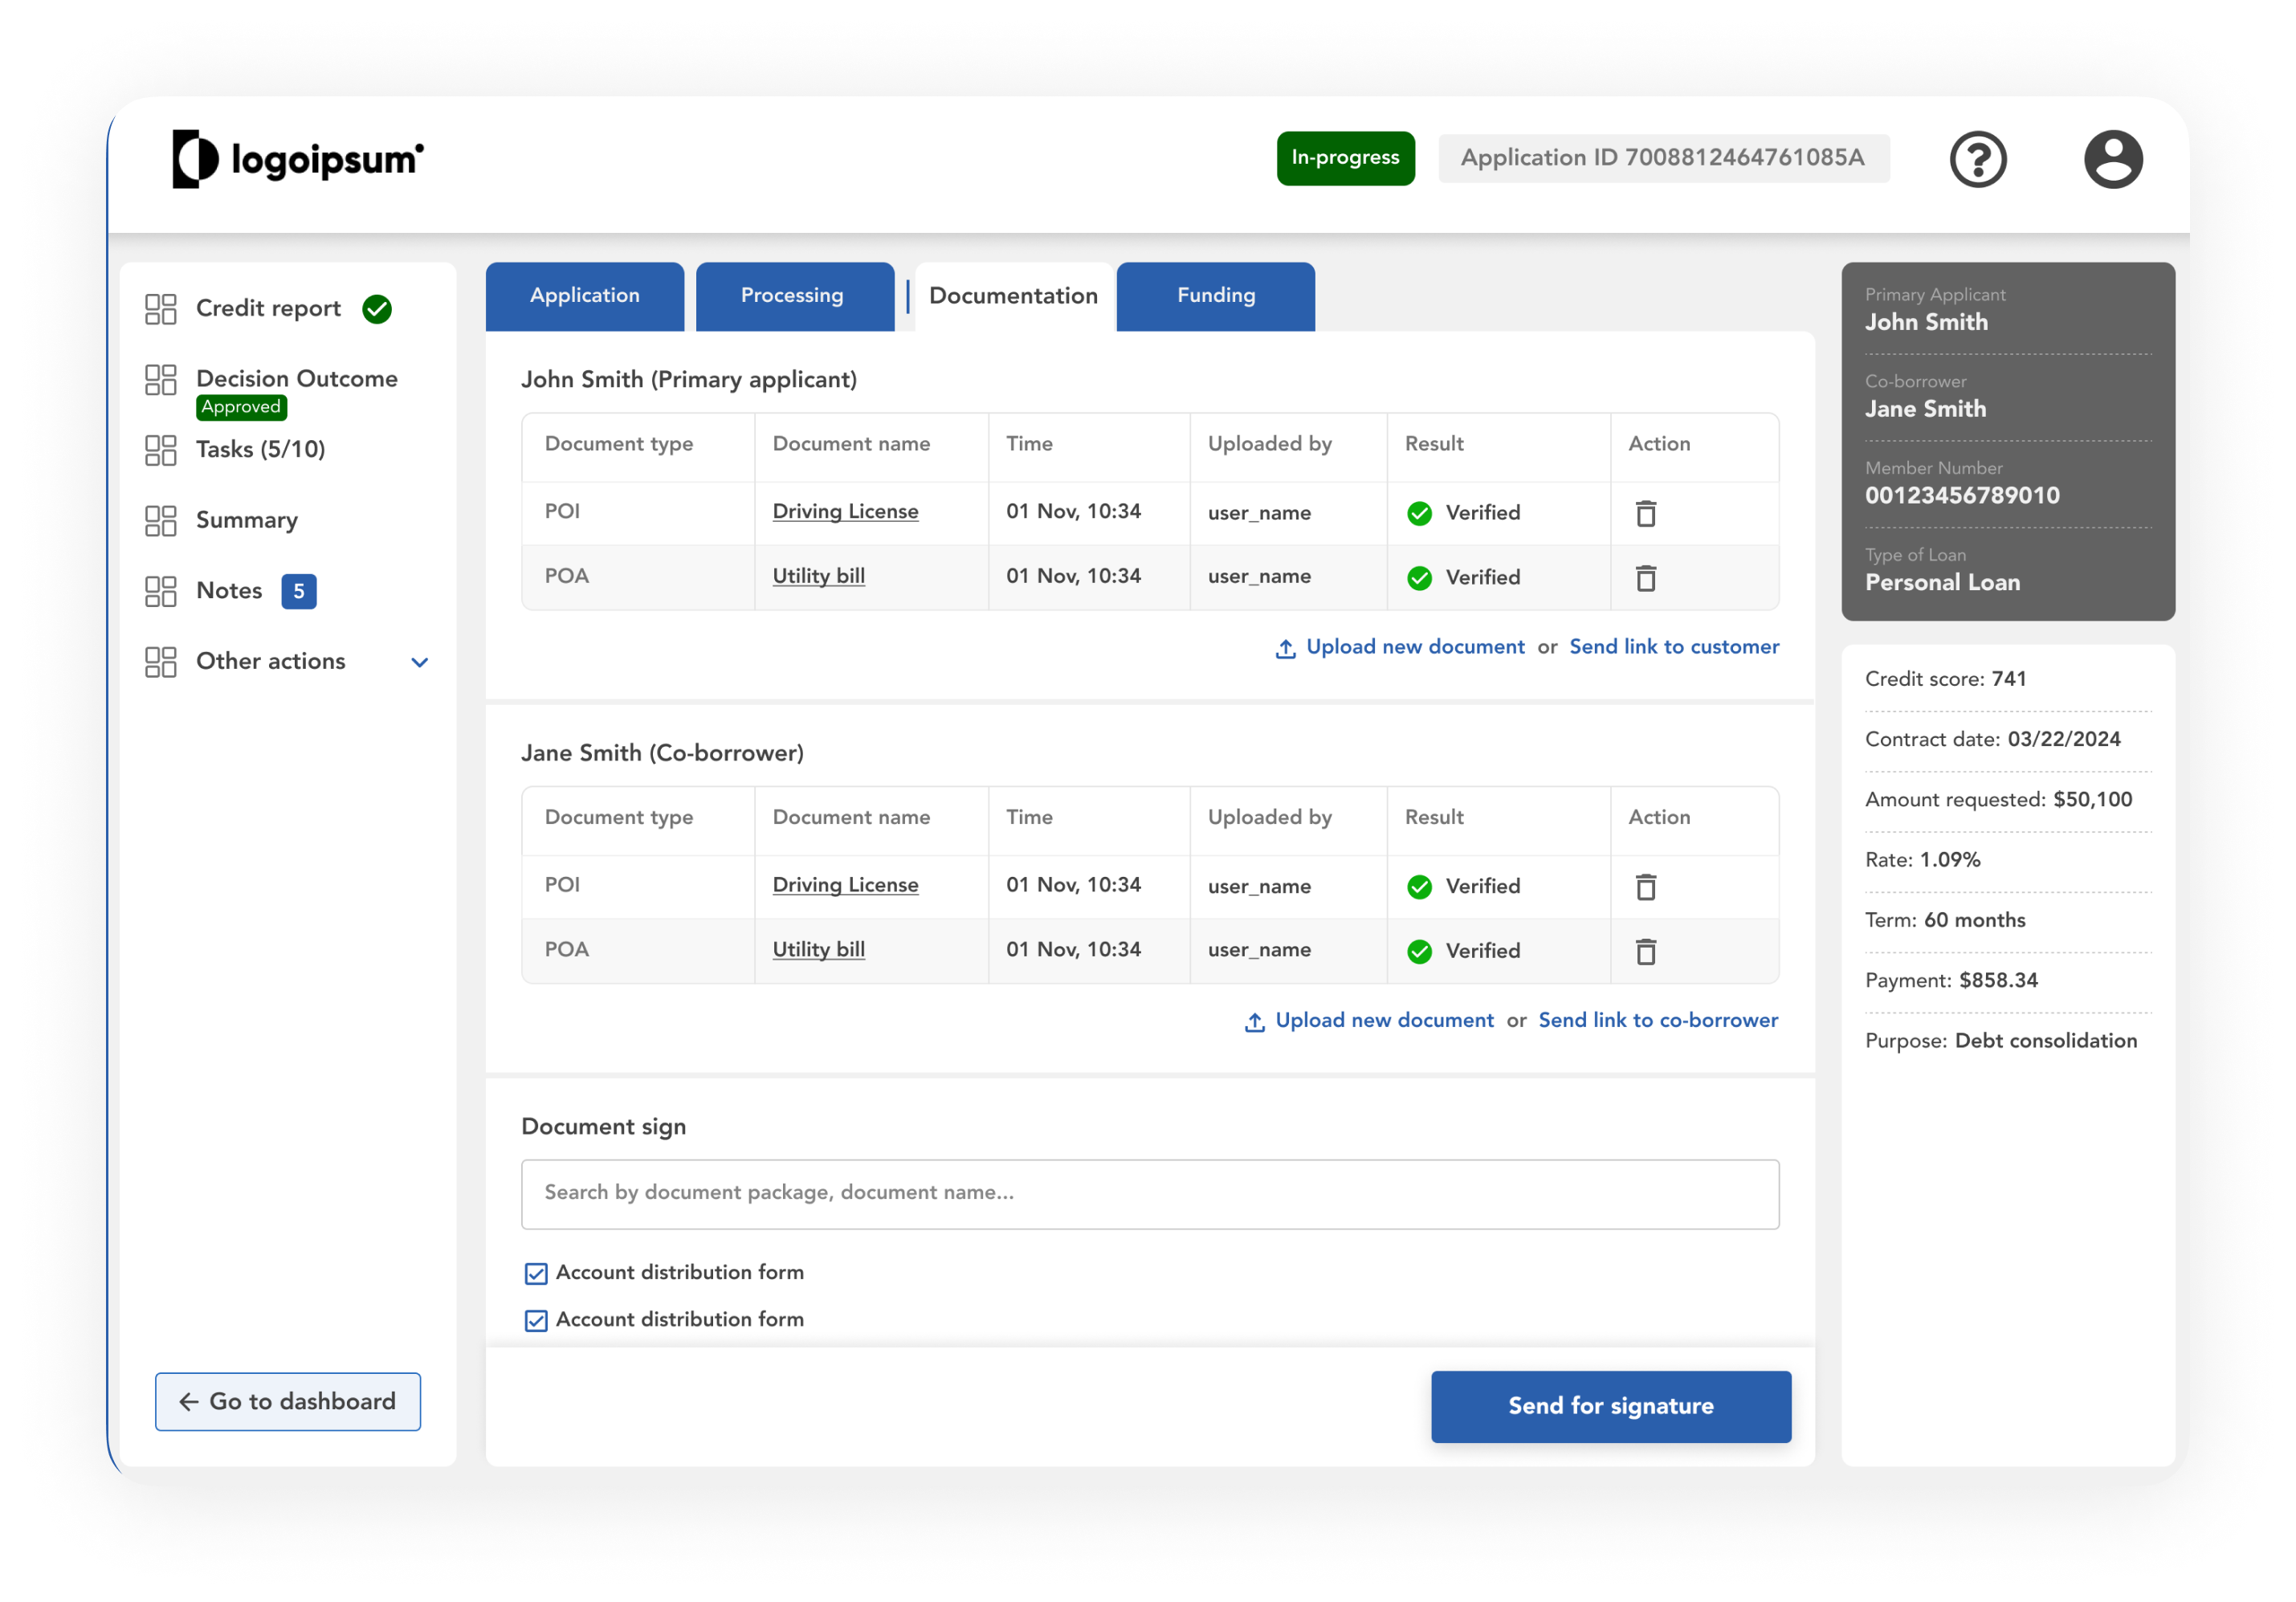Screen dimensions: 2296x1602
Task: Delete Jane Smith's Utility bill document
Action: pyautogui.click(x=1645, y=951)
